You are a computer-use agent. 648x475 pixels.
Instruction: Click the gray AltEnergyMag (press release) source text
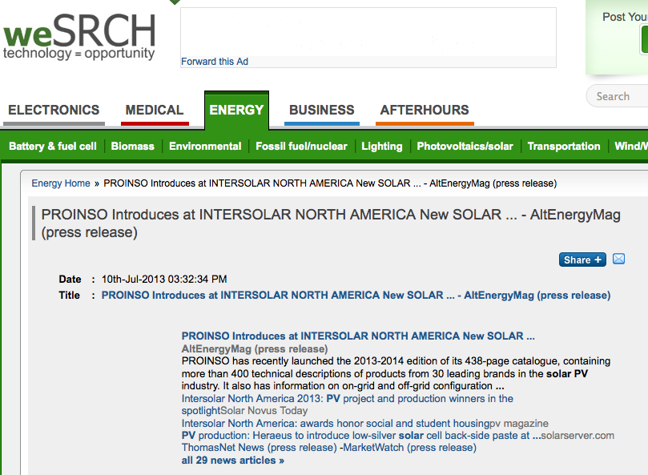tap(255, 349)
